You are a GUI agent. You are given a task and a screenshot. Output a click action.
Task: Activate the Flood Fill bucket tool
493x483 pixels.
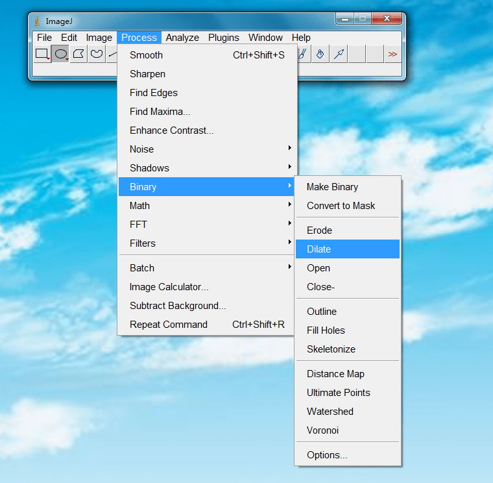(x=320, y=55)
